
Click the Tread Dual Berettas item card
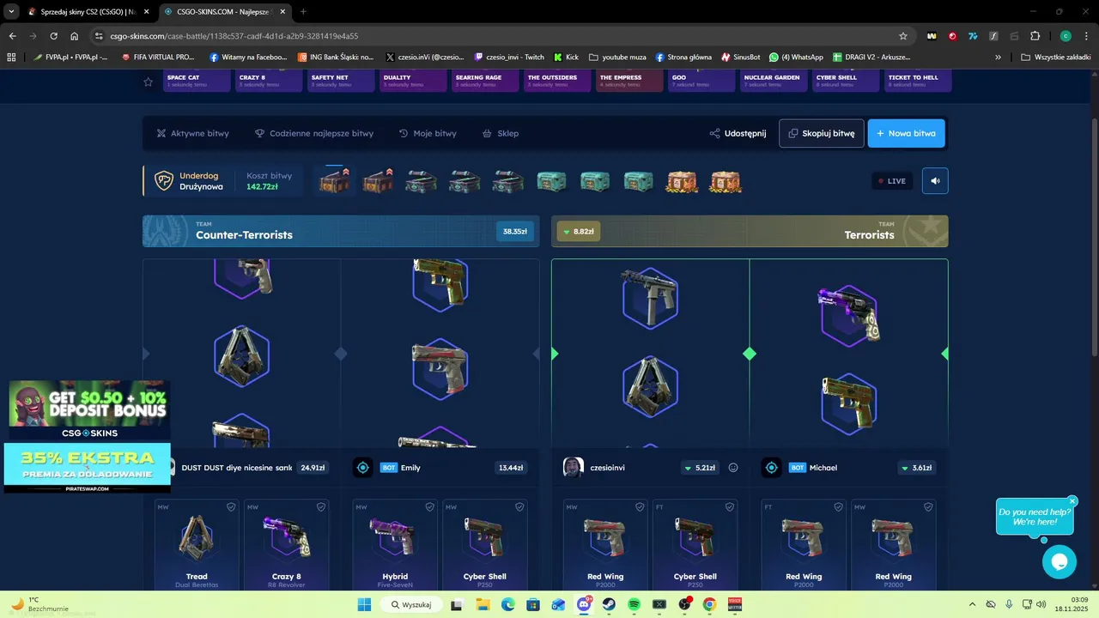[x=197, y=545]
